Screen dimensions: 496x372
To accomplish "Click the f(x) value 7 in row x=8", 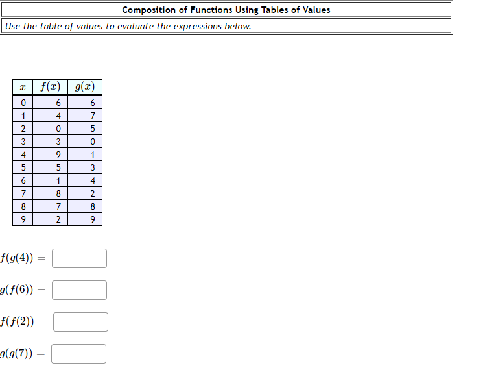I will [58, 206].
